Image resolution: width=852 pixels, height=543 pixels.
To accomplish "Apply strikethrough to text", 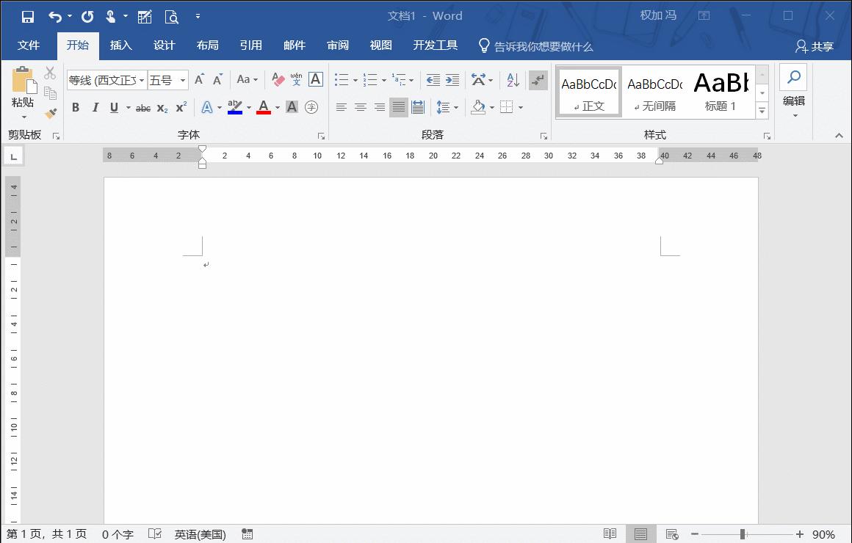I will [143, 107].
